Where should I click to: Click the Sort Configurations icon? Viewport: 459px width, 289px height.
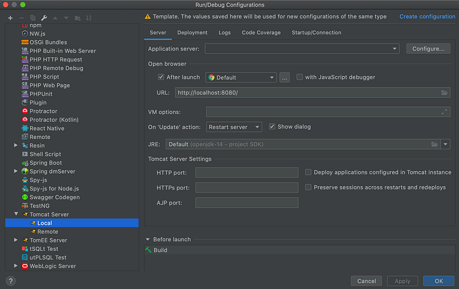click(x=89, y=18)
